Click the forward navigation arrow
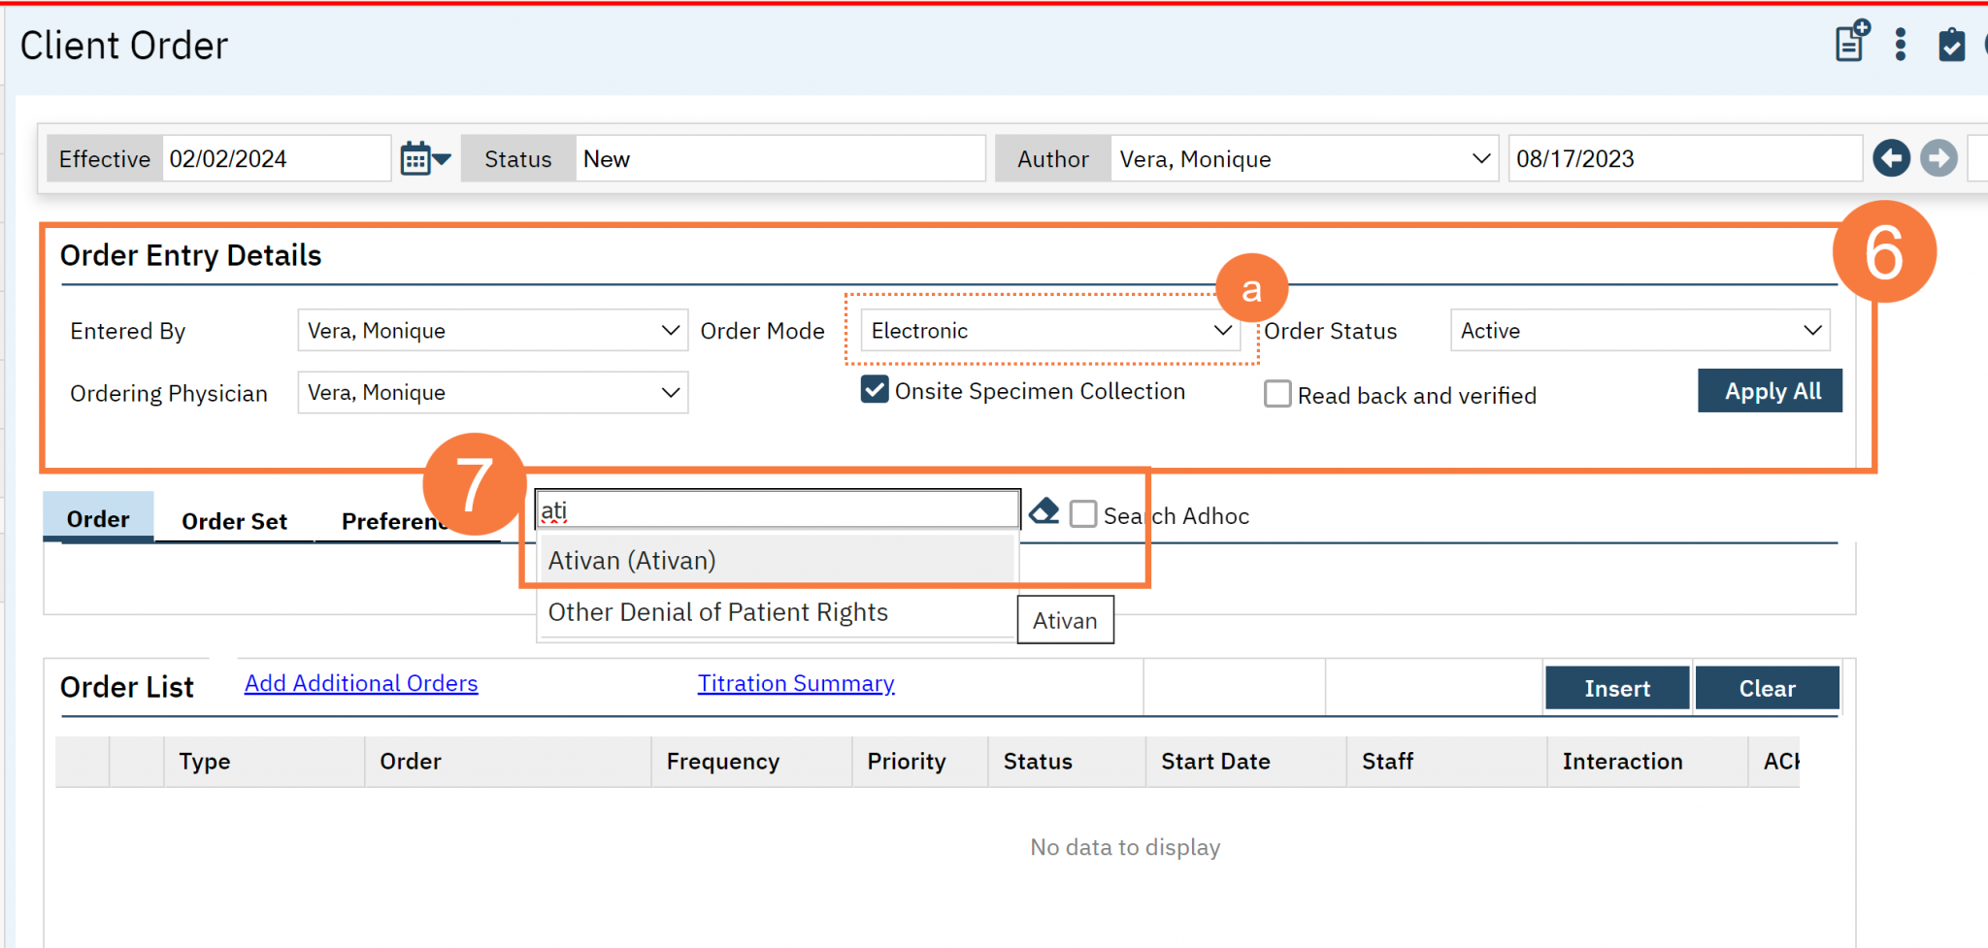The width and height of the screenshot is (1988, 948). (1938, 157)
